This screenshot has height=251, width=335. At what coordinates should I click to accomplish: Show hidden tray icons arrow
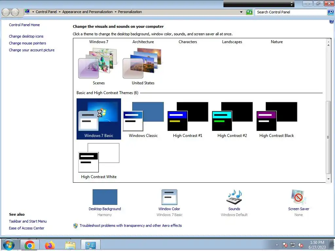tap(277, 245)
